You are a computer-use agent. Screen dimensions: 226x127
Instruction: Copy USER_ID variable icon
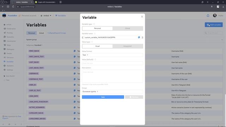click(x=75, y=85)
